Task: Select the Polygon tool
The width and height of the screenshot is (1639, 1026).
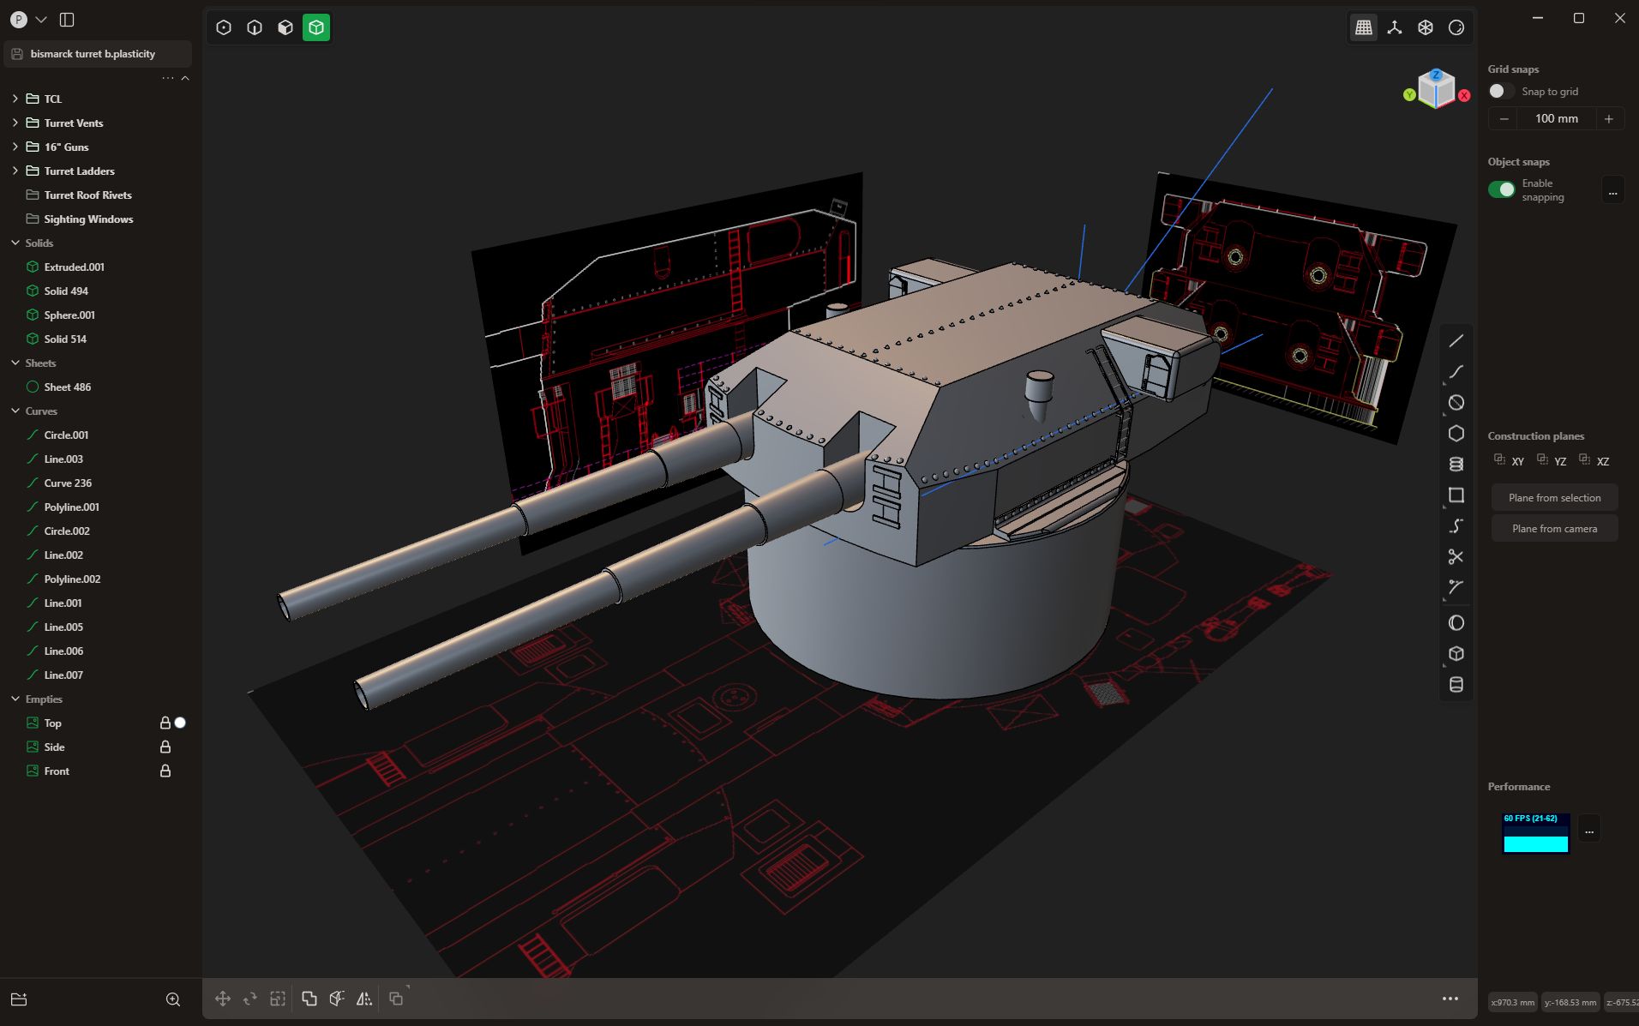Action: click(1456, 434)
